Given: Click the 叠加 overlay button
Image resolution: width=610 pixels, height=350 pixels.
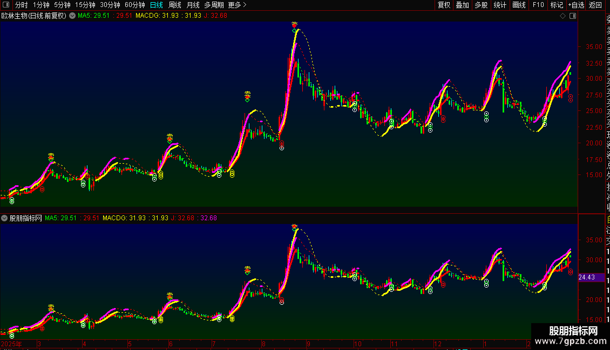Looking at the screenshot, I should click(462, 5).
